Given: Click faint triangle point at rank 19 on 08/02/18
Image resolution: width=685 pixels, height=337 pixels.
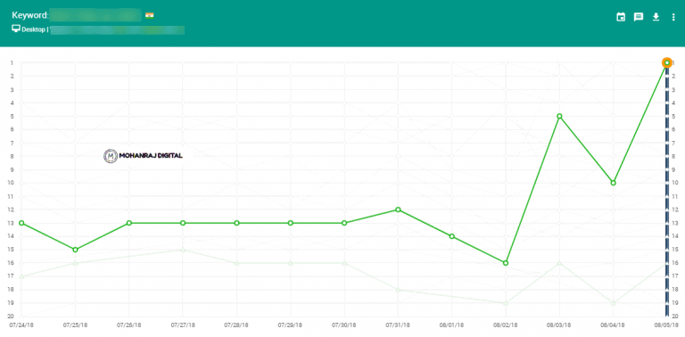Looking at the screenshot, I should pyautogui.click(x=506, y=303).
